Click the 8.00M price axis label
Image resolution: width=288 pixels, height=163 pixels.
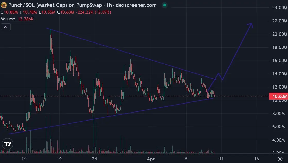point(278,114)
